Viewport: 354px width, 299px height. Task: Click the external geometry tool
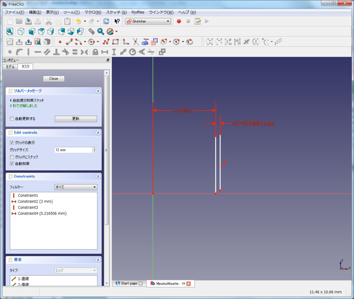145,42
